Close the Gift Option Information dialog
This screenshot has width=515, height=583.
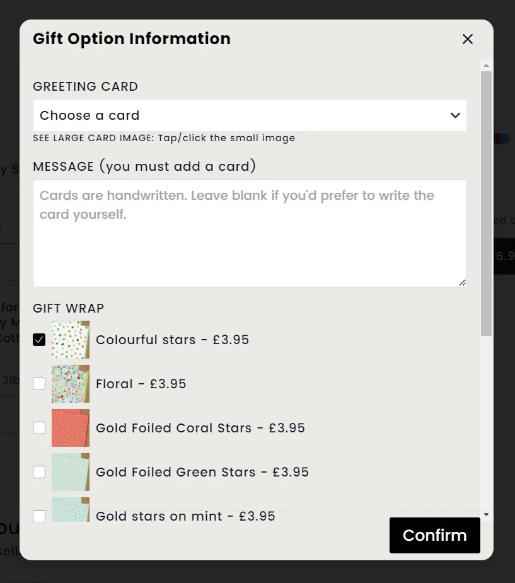tap(467, 39)
